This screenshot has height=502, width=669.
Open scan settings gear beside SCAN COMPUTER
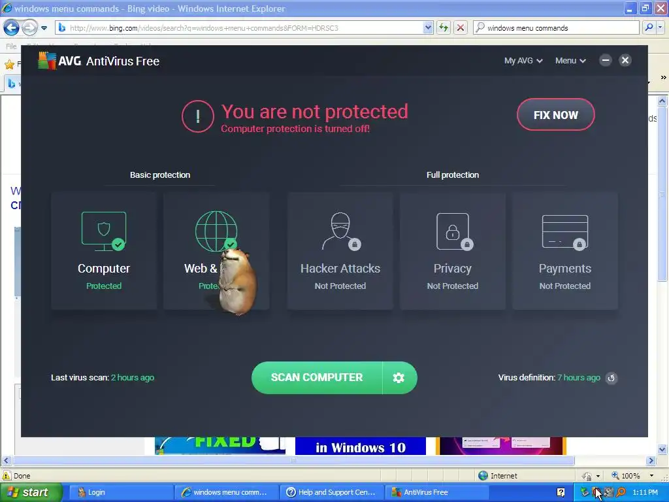pyautogui.click(x=399, y=378)
